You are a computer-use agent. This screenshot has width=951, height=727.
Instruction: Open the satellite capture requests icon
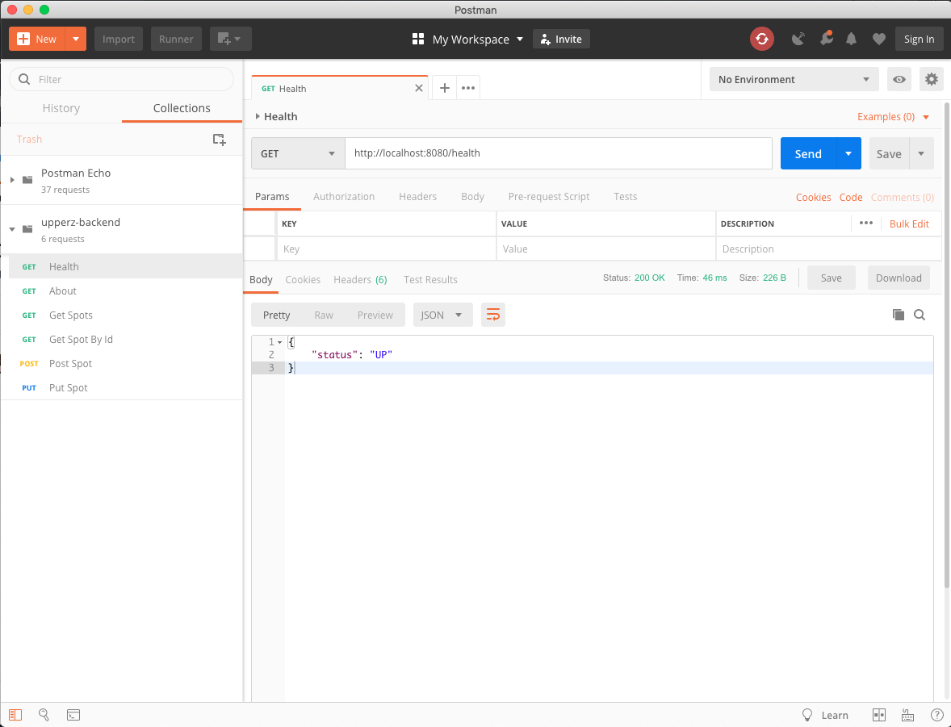pos(798,39)
